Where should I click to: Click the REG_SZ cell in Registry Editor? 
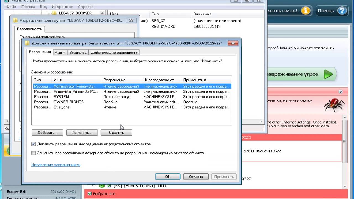tap(158, 21)
